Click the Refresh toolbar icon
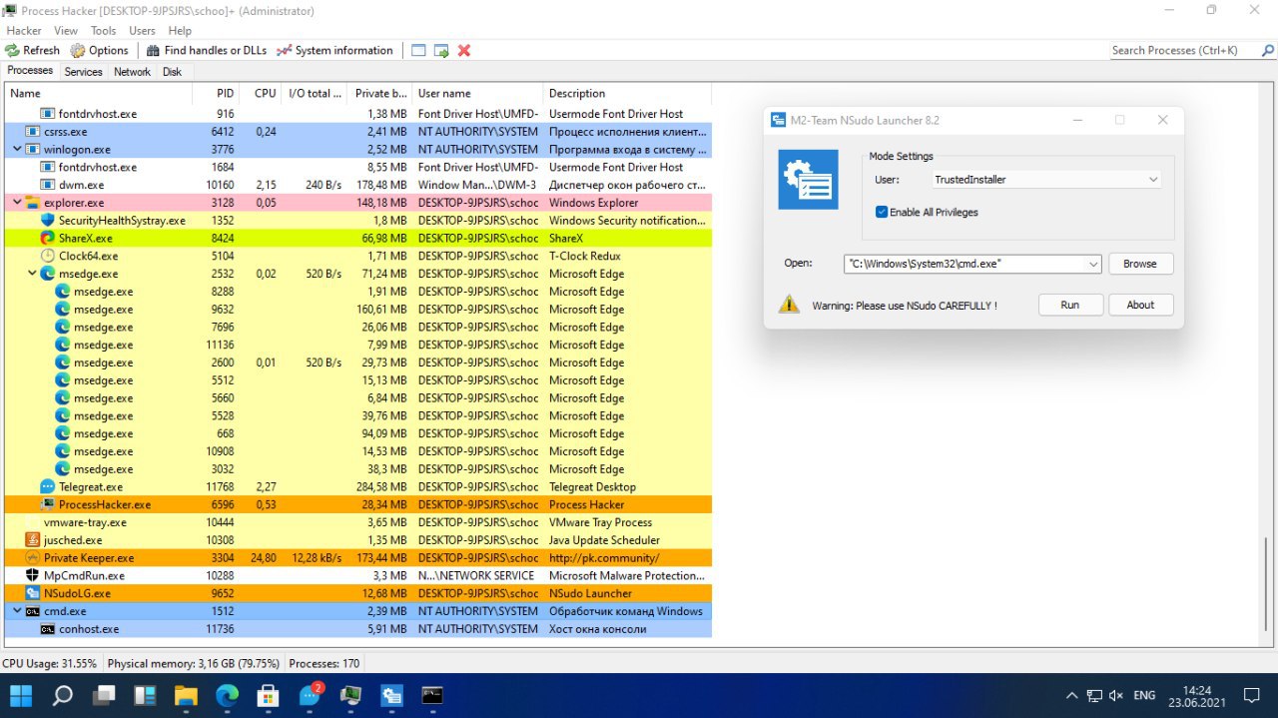 coord(12,50)
